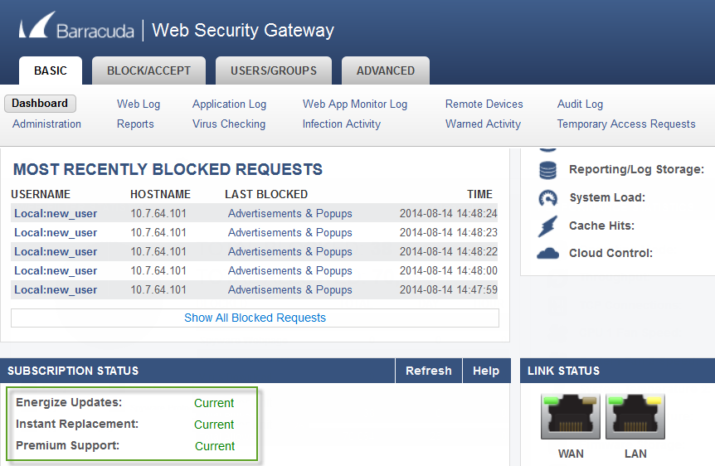
Task: Switch to the USERS/GROUPS tab
Action: click(x=274, y=70)
